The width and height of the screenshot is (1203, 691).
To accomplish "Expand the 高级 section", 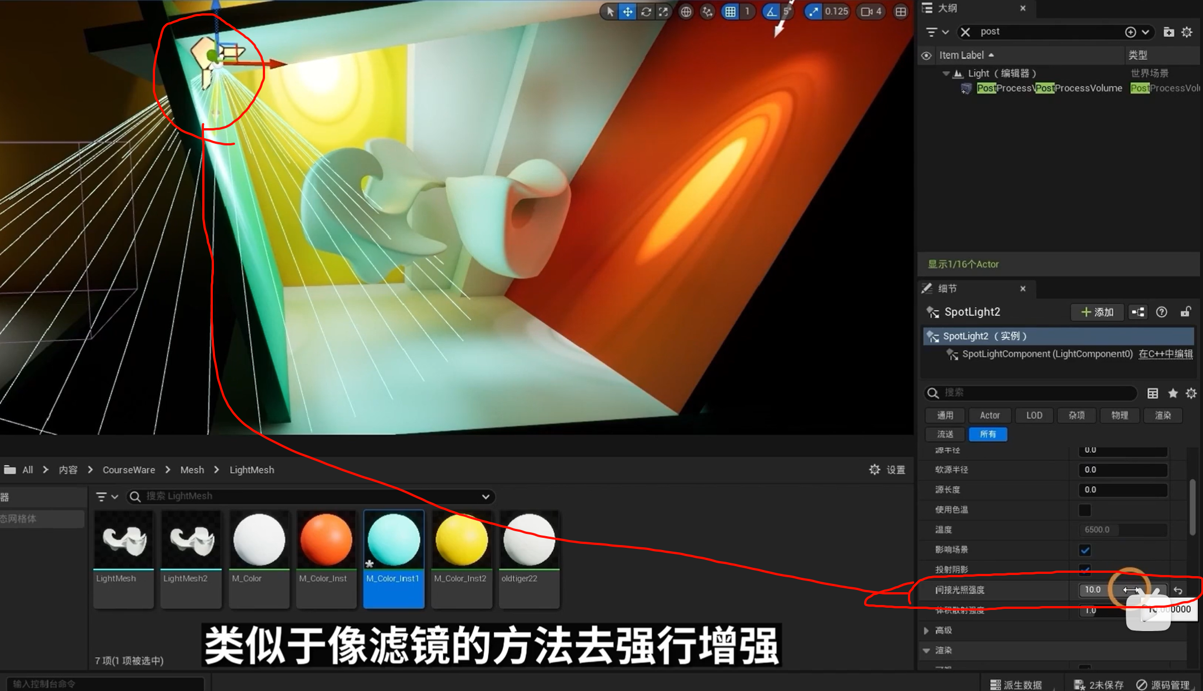I will [x=926, y=631].
